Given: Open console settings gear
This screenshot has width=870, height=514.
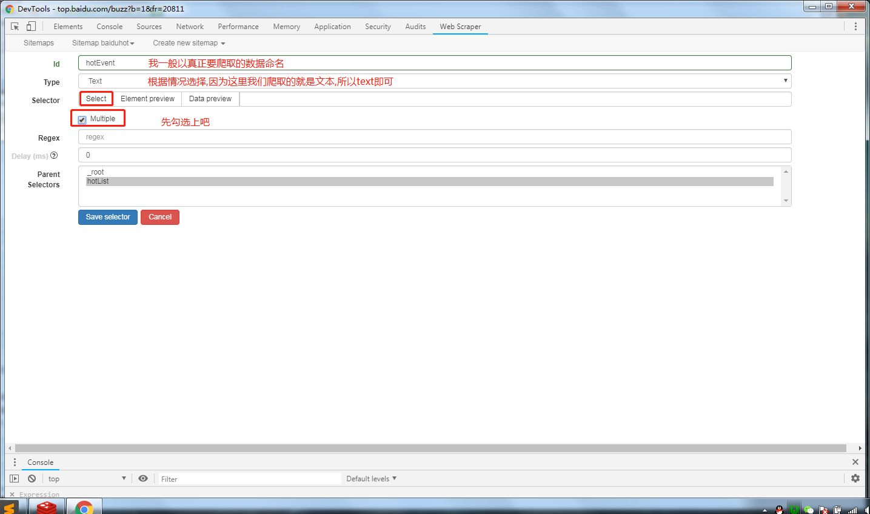Looking at the screenshot, I should click(855, 478).
